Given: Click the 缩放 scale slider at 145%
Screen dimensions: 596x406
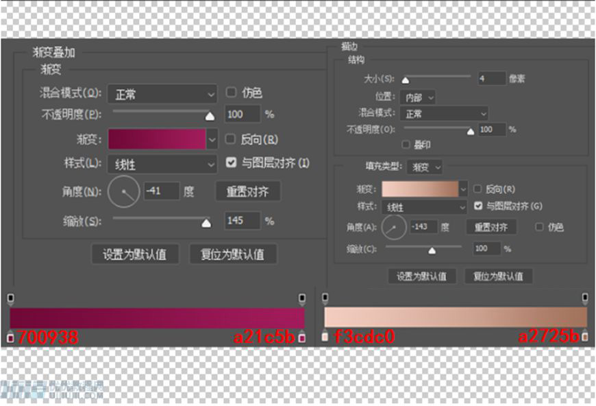Looking at the screenshot, I should (205, 222).
